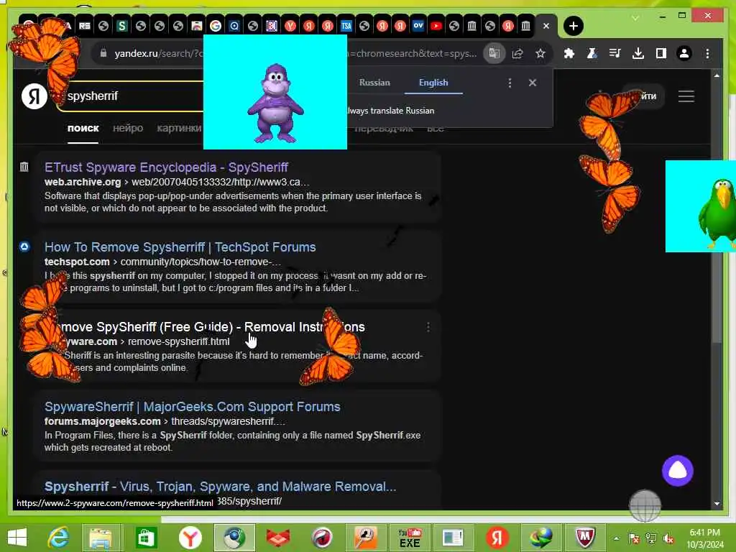Open the user profile avatar icon
Image resolution: width=736 pixels, height=552 pixels.
684,53
